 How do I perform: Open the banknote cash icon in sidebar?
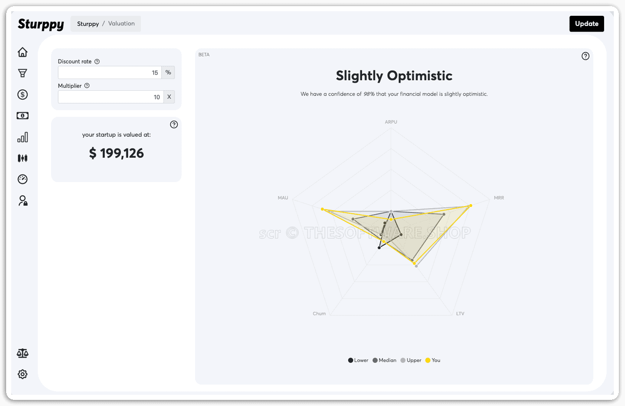pyautogui.click(x=22, y=116)
